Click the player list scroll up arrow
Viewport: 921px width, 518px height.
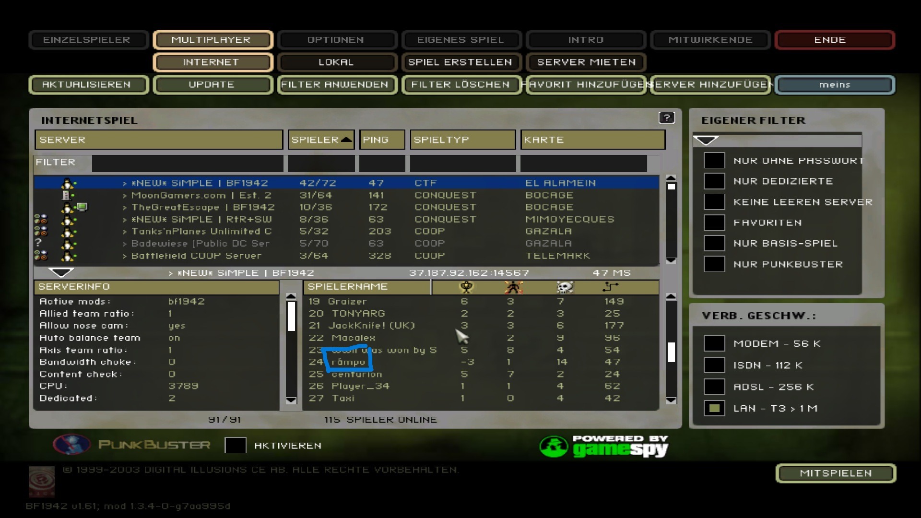[671, 296]
